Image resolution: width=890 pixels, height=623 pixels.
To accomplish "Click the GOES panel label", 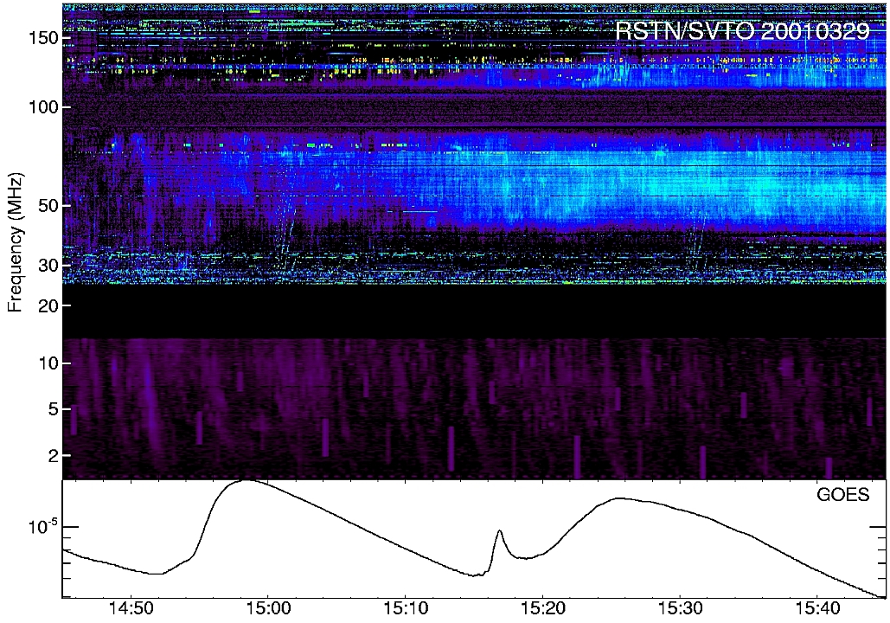I will coord(843,495).
